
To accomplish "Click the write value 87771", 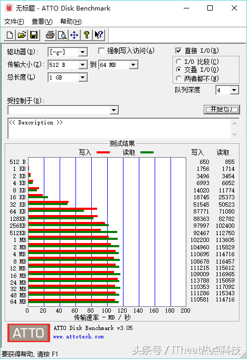I will (201, 211).
